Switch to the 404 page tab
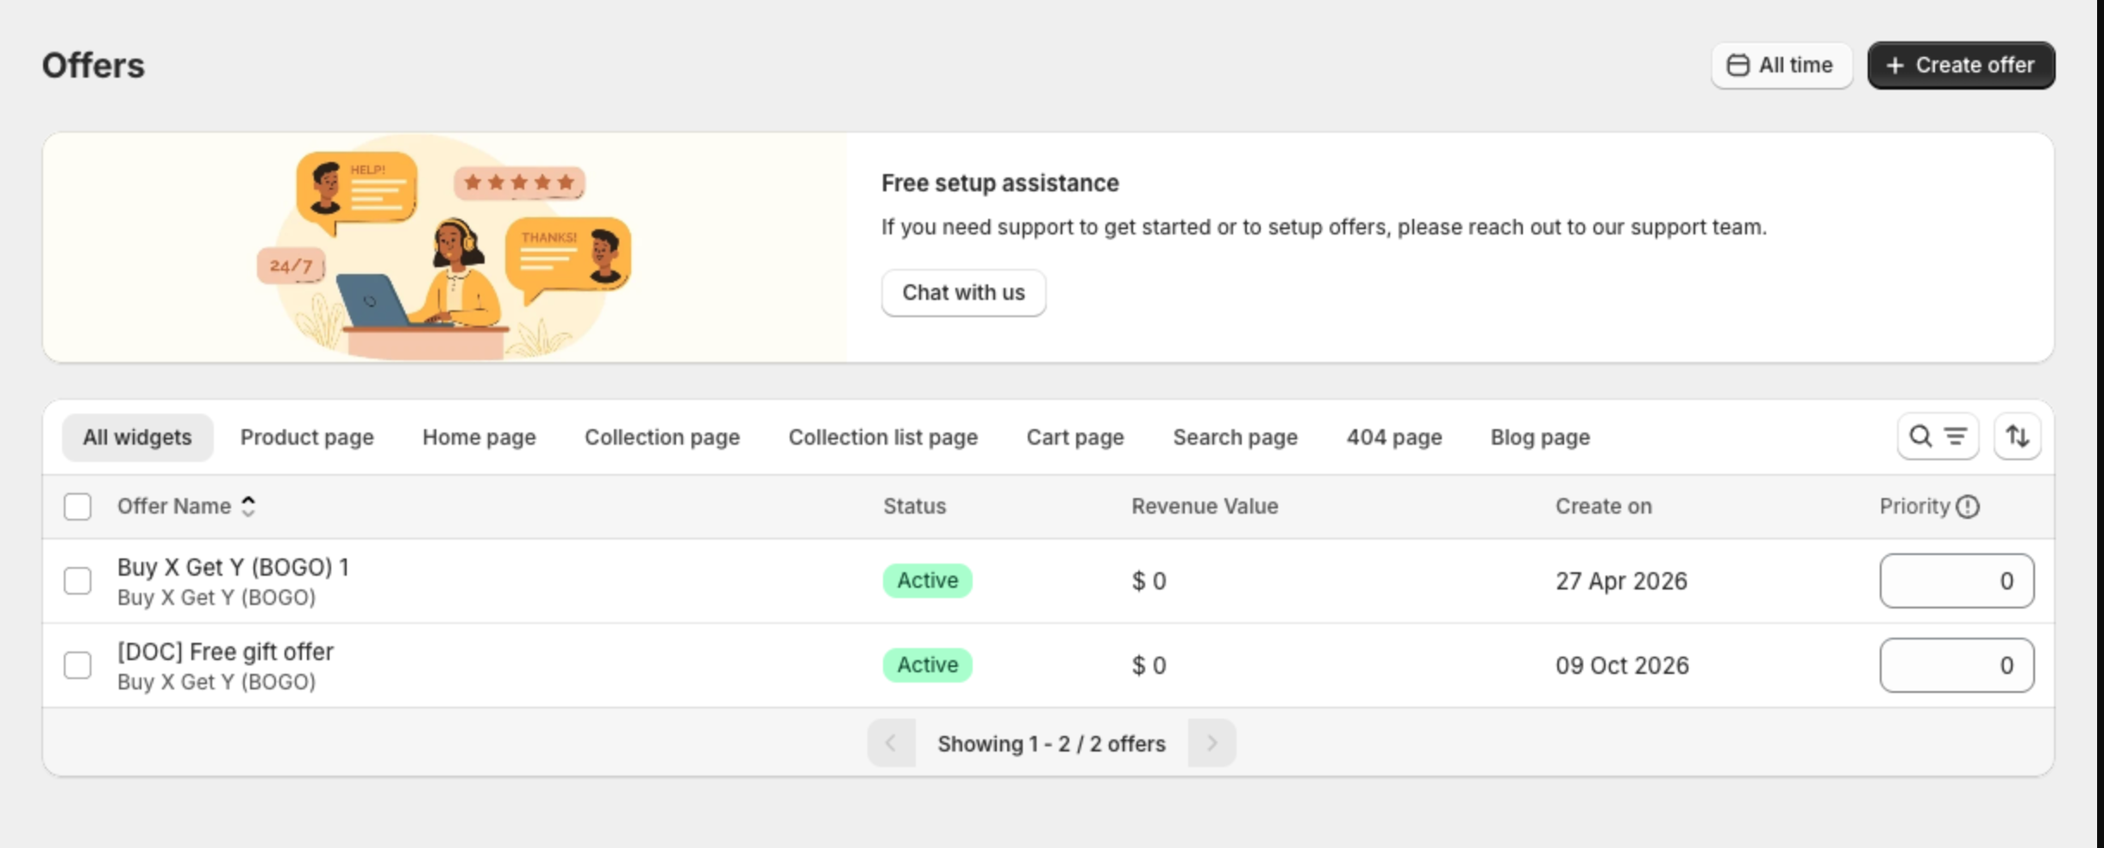2104x848 pixels. click(1394, 438)
